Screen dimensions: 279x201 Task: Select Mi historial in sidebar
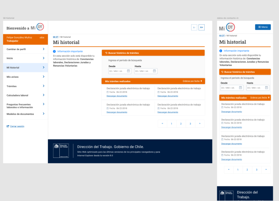tap(25, 68)
